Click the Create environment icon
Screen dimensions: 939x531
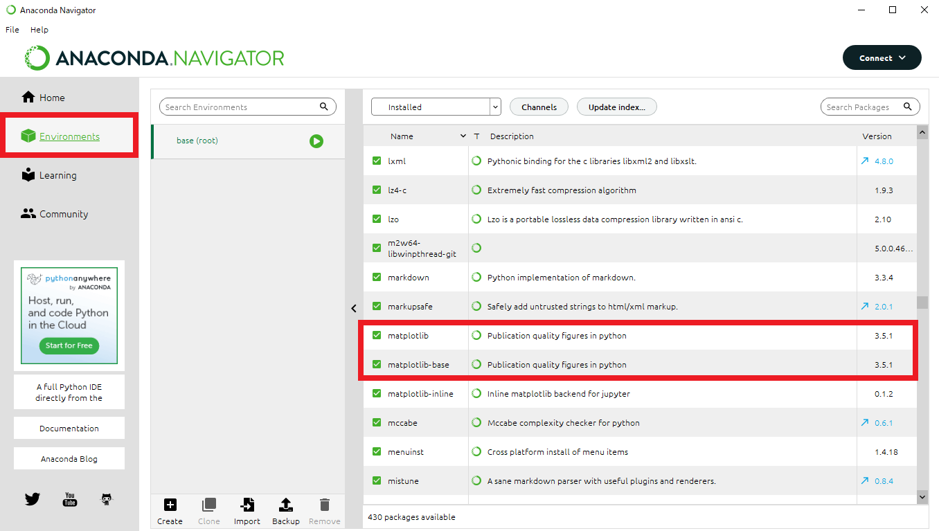tap(170, 505)
